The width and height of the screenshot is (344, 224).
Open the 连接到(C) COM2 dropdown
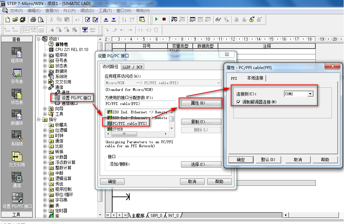(310, 94)
